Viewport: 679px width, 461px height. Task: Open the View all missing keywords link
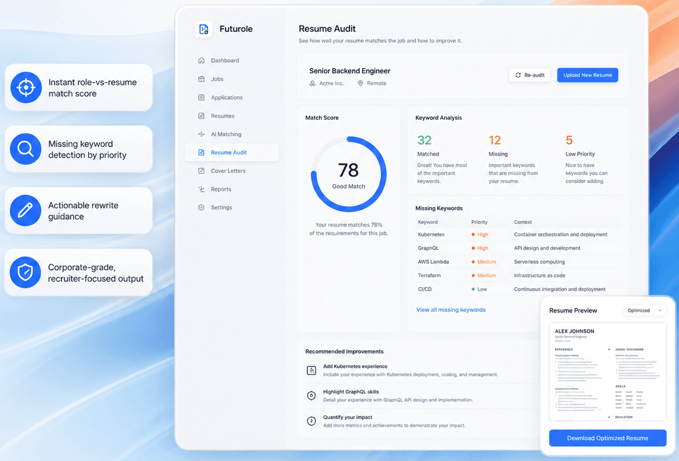pyautogui.click(x=451, y=310)
